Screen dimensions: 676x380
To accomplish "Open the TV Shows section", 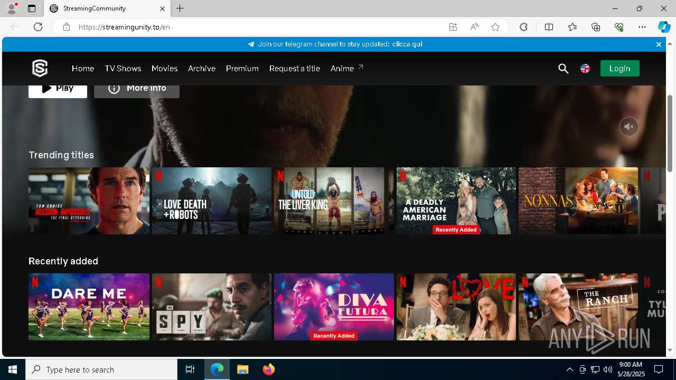I will tap(123, 69).
